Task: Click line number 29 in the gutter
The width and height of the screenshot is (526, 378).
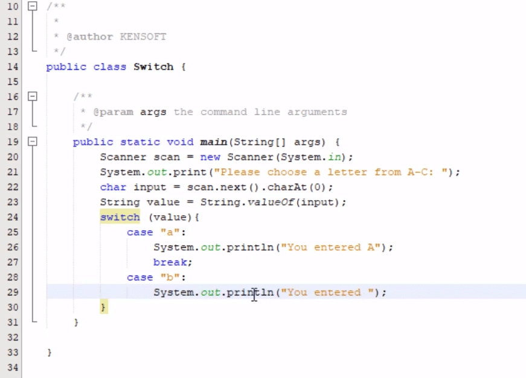Action: click(12, 292)
